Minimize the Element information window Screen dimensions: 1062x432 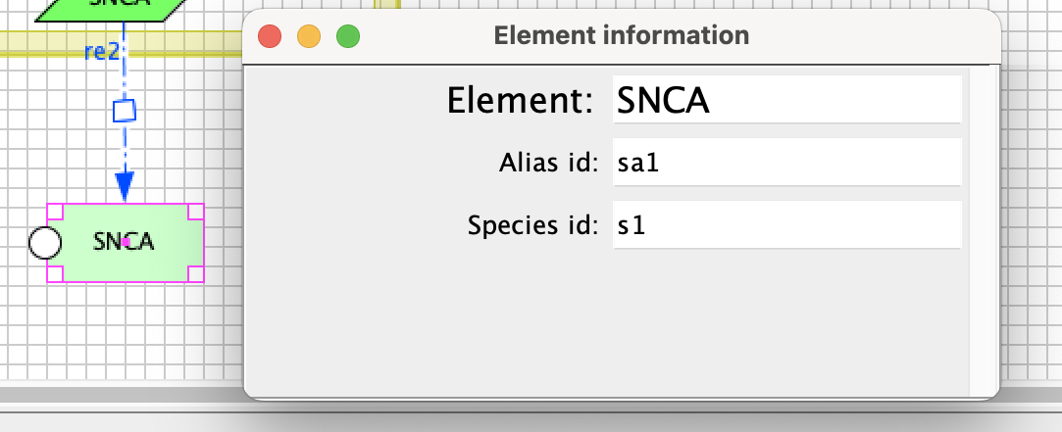pos(309,37)
